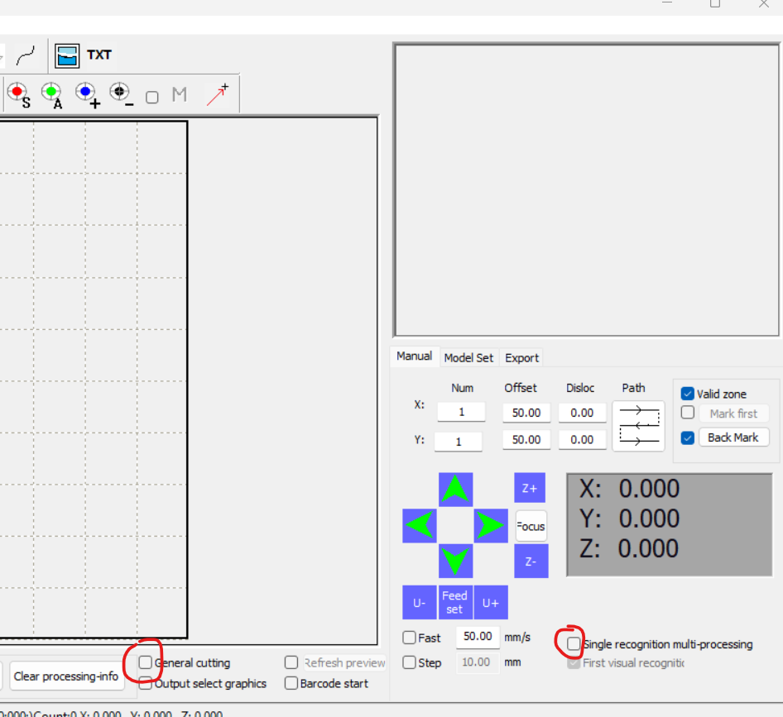Click the M toolbar icon

[x=180, y=94]
